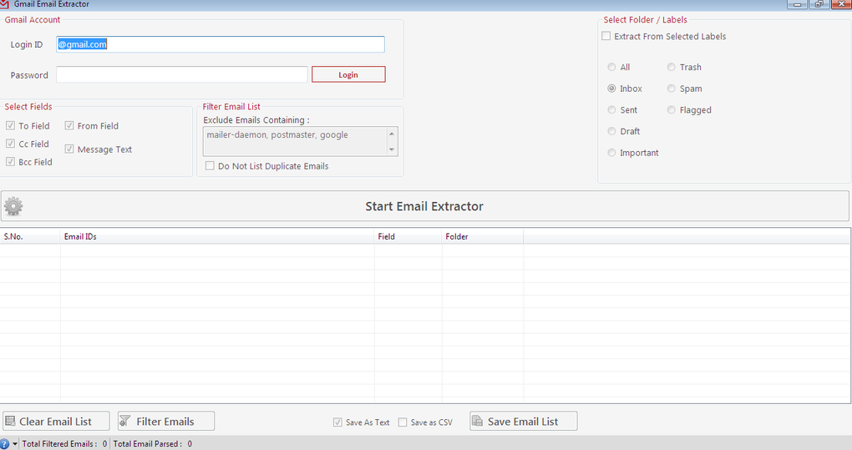
Task: Click the Login ID input field
Action: click(220, 44)
